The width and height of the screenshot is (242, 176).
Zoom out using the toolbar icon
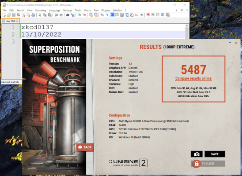coord(84,15)
